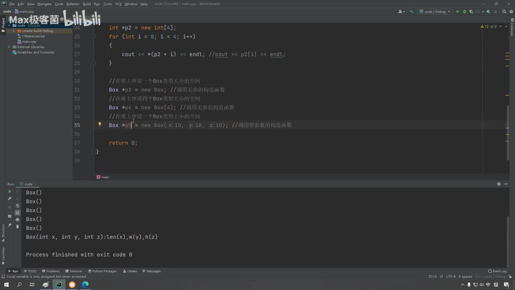Go to previous highlighted error arrow

(501, 27)
